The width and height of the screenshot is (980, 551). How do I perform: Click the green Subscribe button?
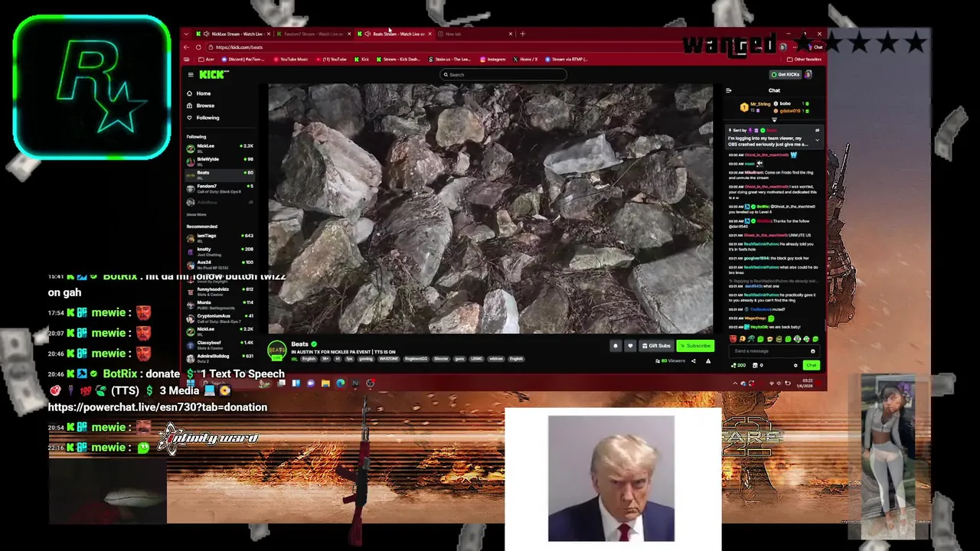pos(695,346)
